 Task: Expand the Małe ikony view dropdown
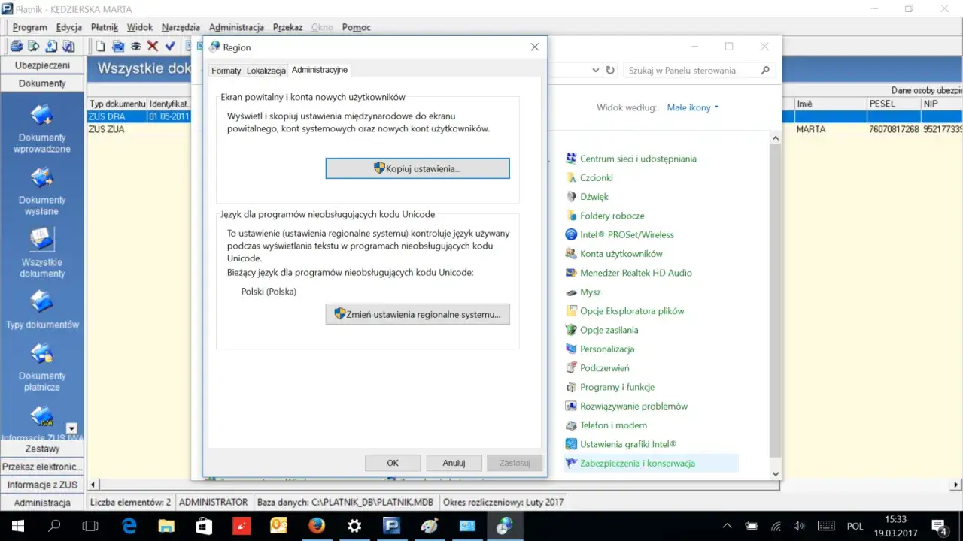click(692, 107)
